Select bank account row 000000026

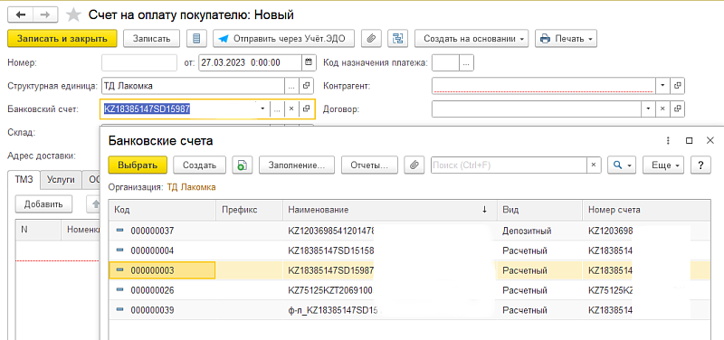pyautogui.click(x=410, y=290)
